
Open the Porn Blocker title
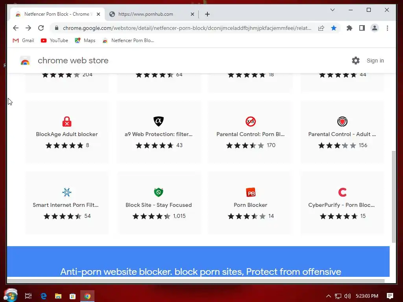point(251,205)
